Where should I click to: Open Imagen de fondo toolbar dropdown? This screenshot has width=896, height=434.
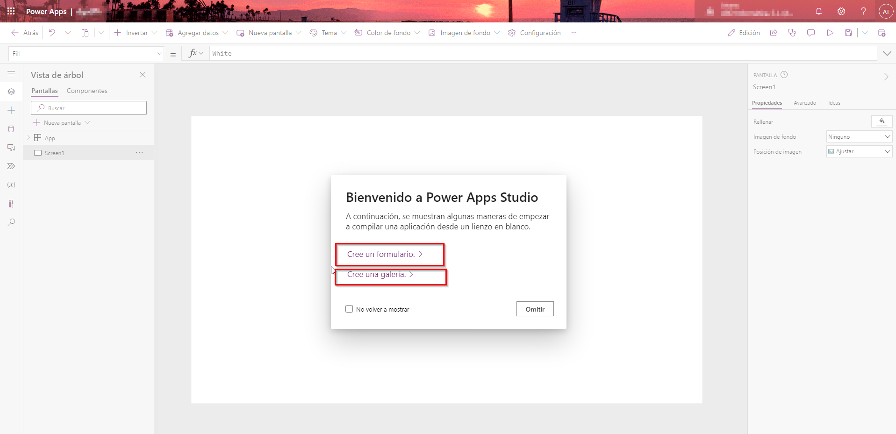464,33
